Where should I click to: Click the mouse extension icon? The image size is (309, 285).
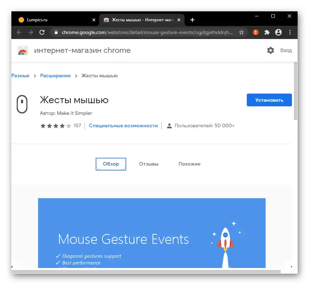pyautogui.click(x=22, y=104)
